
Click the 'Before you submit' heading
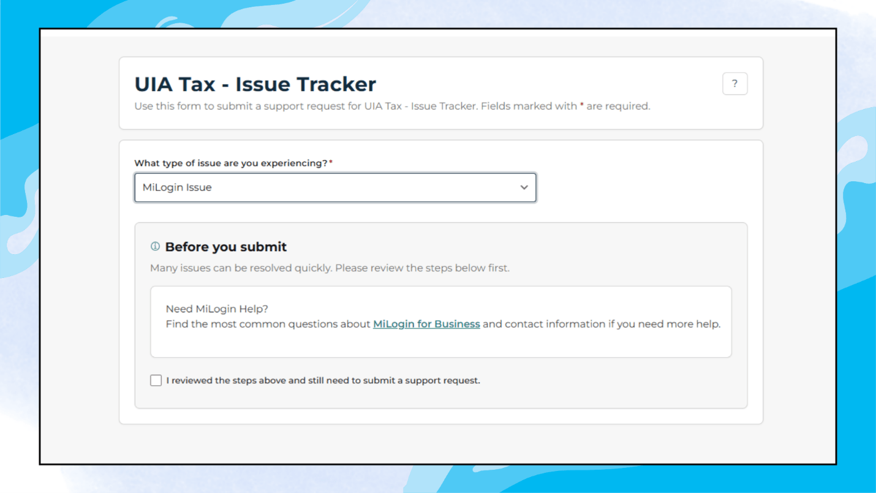tap(226, 247)
